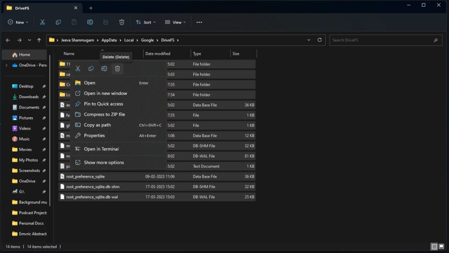Expand OneDrive - Personal tree node
Viewport: 449px width, 253px height.
tap(6, 65)
